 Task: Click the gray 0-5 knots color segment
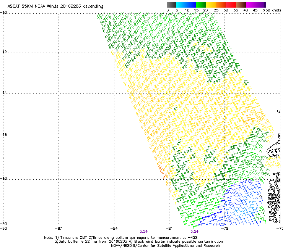tap(171, 5)
